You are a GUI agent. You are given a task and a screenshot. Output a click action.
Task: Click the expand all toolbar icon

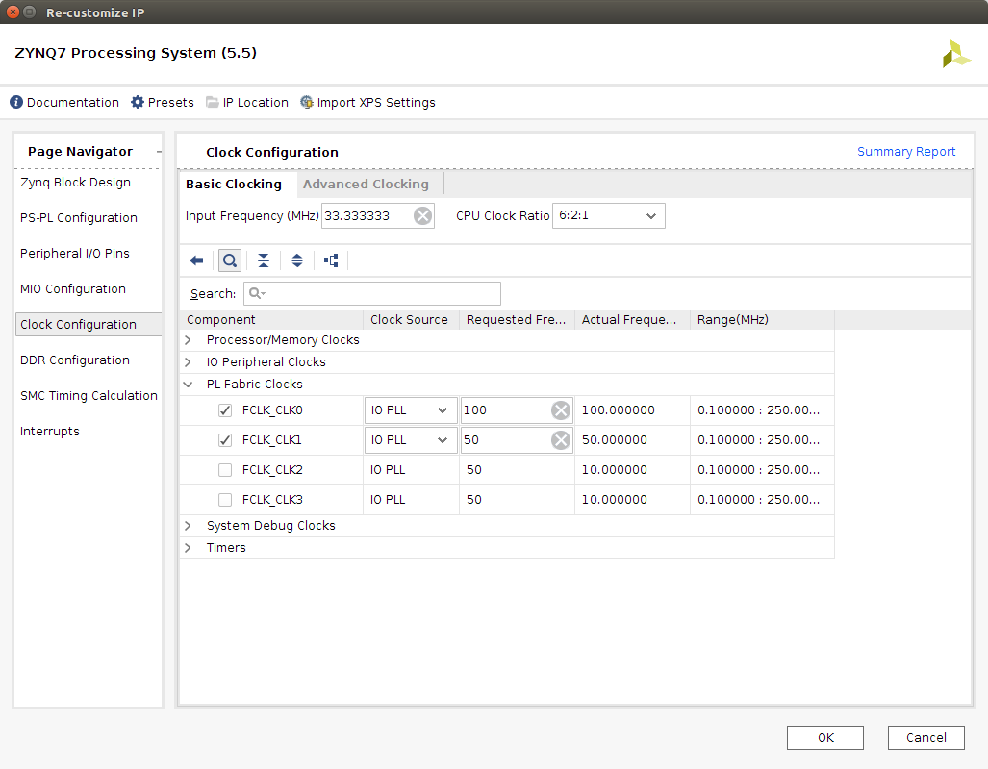click(296, 260)
